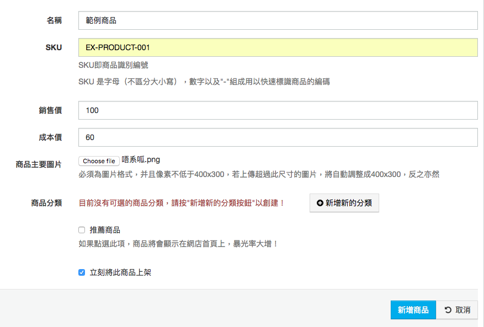This screenshot has height=327, width=484.
Task: Click the SKU即商品識別編號 help text
Action: pos(113,65)
